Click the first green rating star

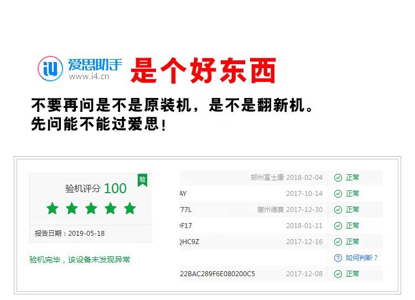tap(53, 208)
